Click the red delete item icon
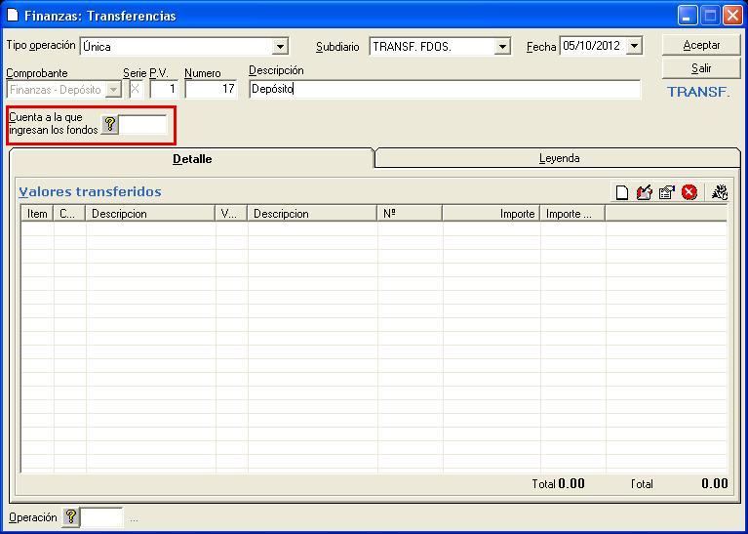Viewport: 748px width, 534px height. (689, 192)
